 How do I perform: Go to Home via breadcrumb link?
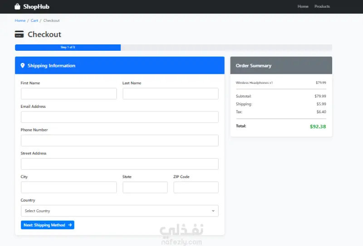(20, 20)
